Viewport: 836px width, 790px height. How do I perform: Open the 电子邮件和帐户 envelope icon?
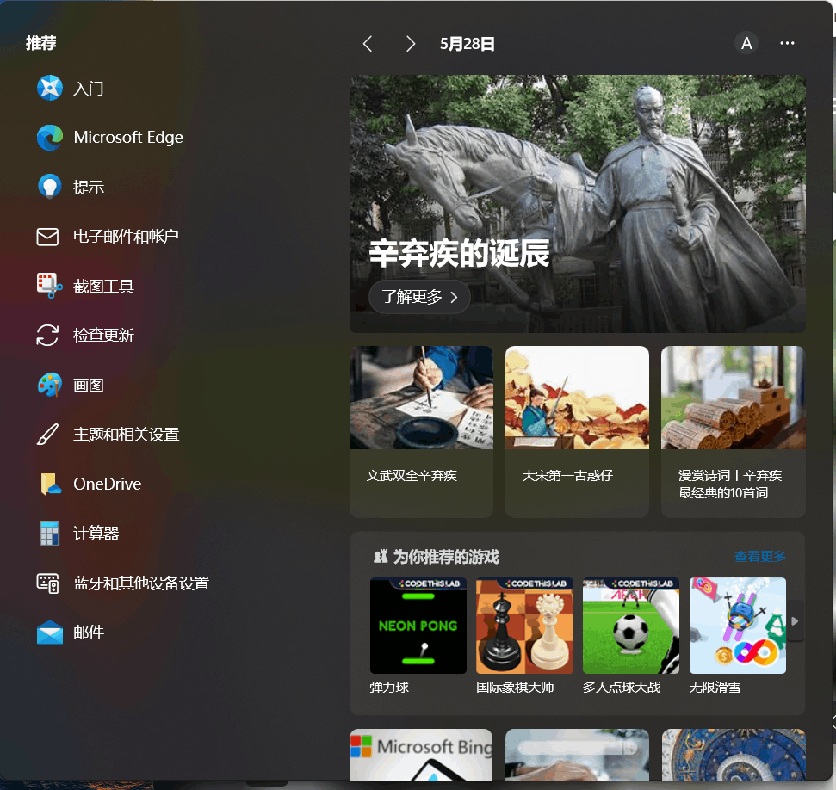click(47, 237)
